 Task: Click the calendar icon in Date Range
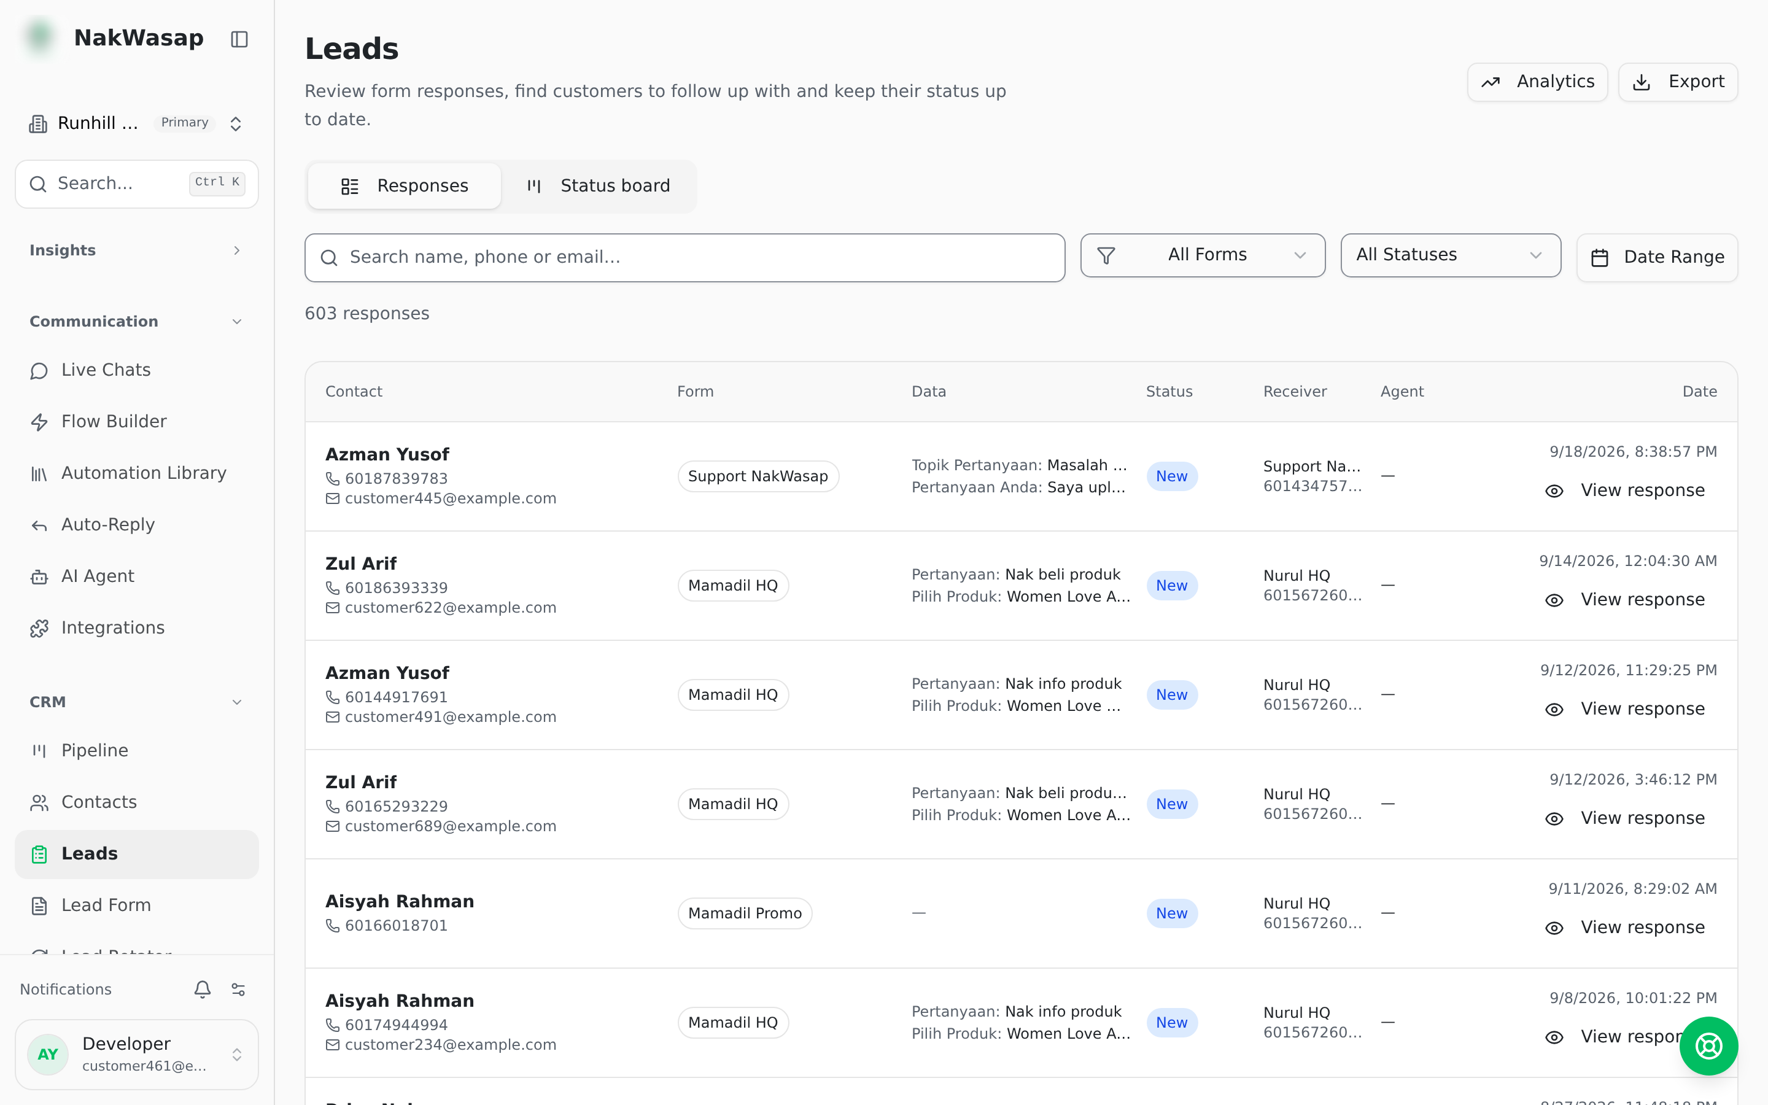pyautogui.click(x=1600, y=257)
